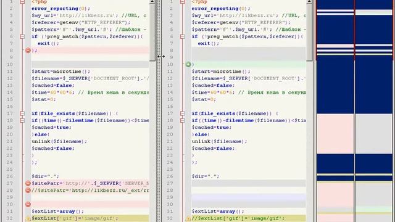Collapse the preg_match if-block fold in right pane
The image size is (395, 222).
[x=183, y=36]
